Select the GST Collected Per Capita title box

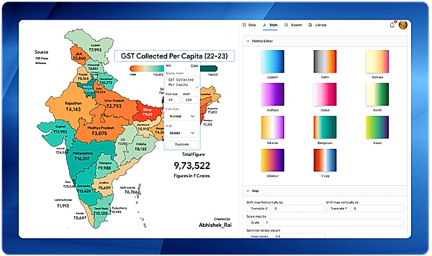[x=174, y=56]
